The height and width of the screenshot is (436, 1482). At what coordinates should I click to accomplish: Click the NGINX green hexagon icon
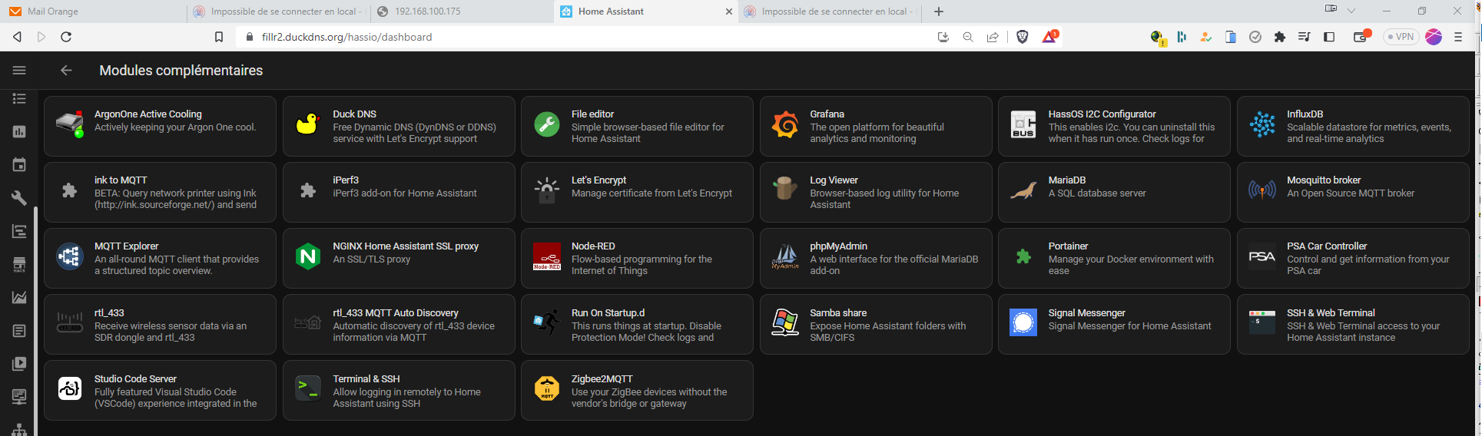click(x=308, y=256)
